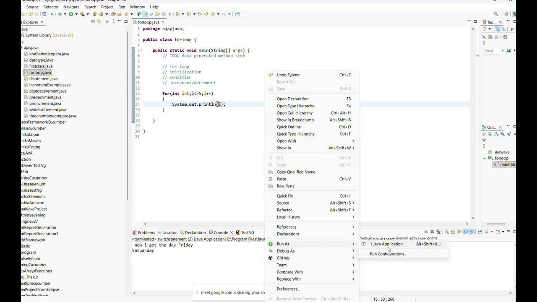Click Remove All Terminated Launches icon

[x=438, y=232]
